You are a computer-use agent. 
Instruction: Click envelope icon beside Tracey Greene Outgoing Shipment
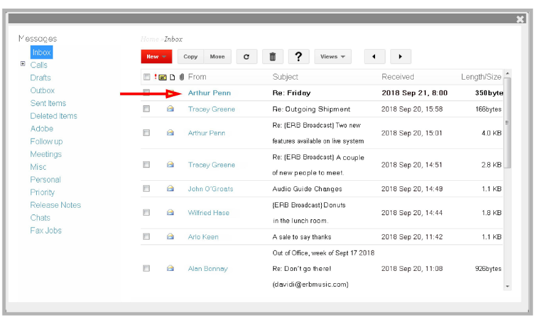170,109
